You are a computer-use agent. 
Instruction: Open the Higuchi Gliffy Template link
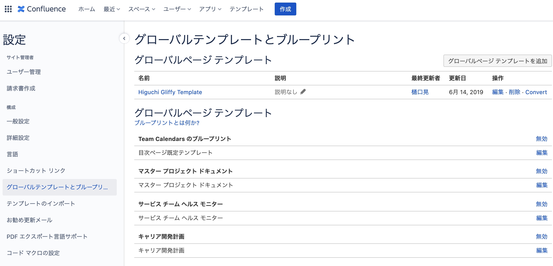click(x=170, y=92)
